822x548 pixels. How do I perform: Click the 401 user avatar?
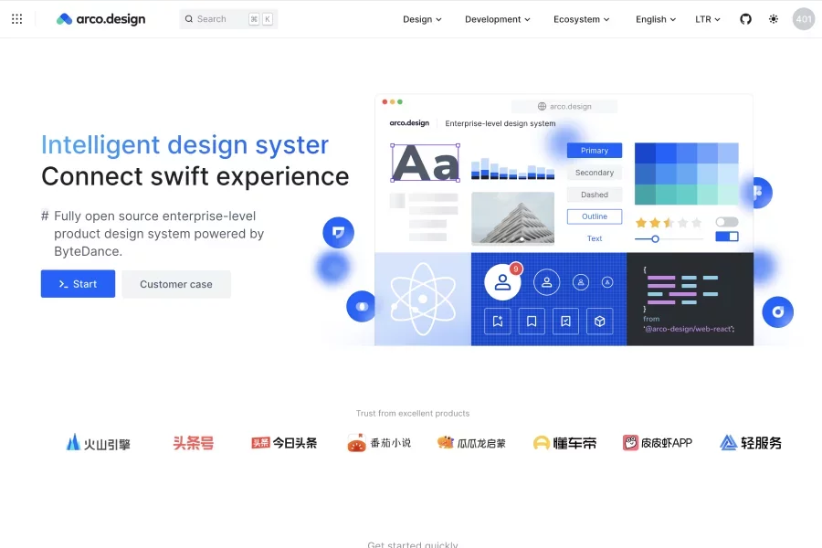804,19
